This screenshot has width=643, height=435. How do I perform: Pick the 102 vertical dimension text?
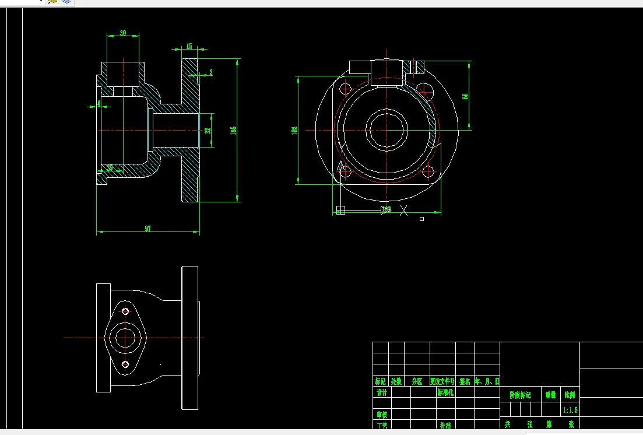294,131
